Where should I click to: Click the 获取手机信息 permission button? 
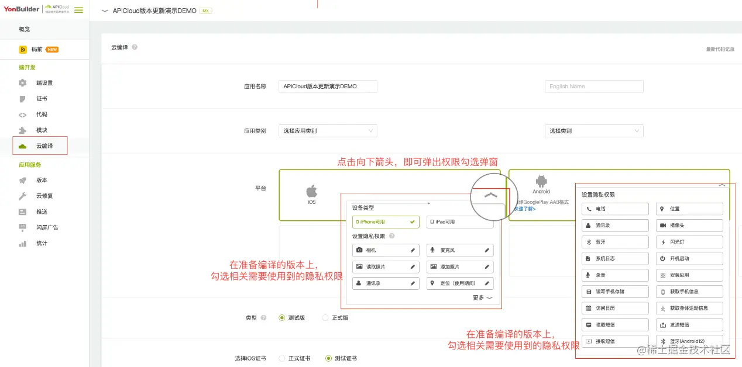pos(689,292)
